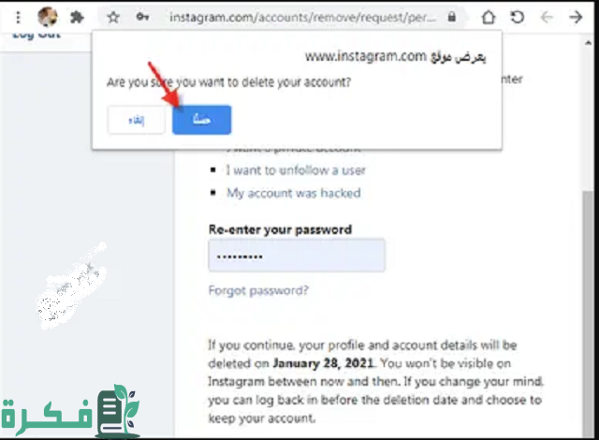Focus the Re-enter your password field
The width and height of the screenshot is (599, 440).
[297, 256]
